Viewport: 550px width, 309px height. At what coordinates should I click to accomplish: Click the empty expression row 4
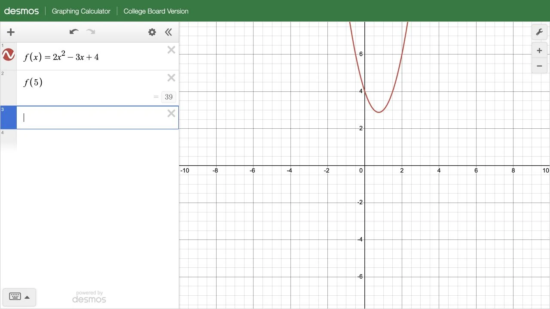point(89,140)
